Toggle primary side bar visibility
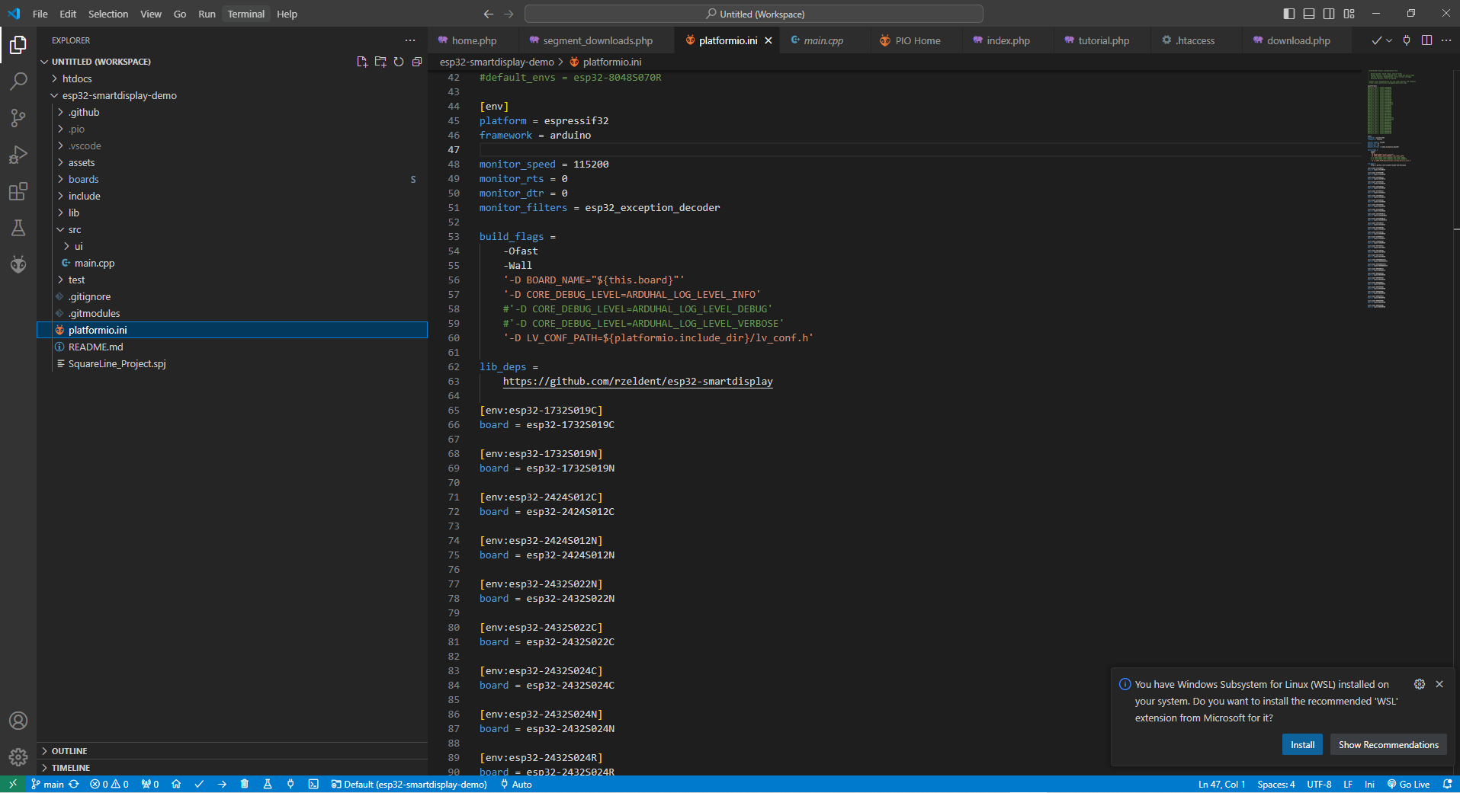 [x=1289, y=14]
